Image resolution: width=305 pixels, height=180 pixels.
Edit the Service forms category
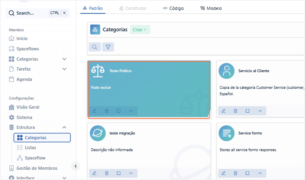click(223, 173)
